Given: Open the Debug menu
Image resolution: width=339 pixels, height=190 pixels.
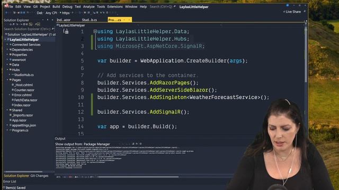Looking at the screenshot, I should tap(67, 7).
